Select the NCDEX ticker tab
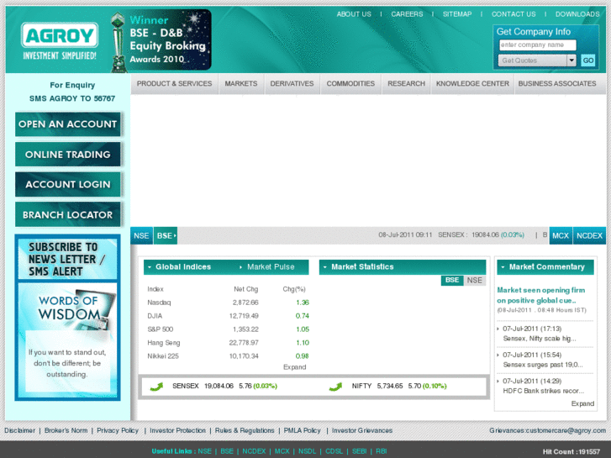The height and width of the screenshot is (458, 611). coord(589,236)
